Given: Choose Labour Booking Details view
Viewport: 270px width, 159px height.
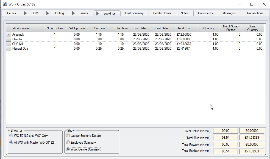Looking at the screenshot, I should pyautogui.click(x=68, y=136).
